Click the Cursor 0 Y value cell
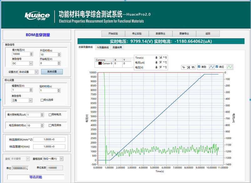 (x=127, y=64)
